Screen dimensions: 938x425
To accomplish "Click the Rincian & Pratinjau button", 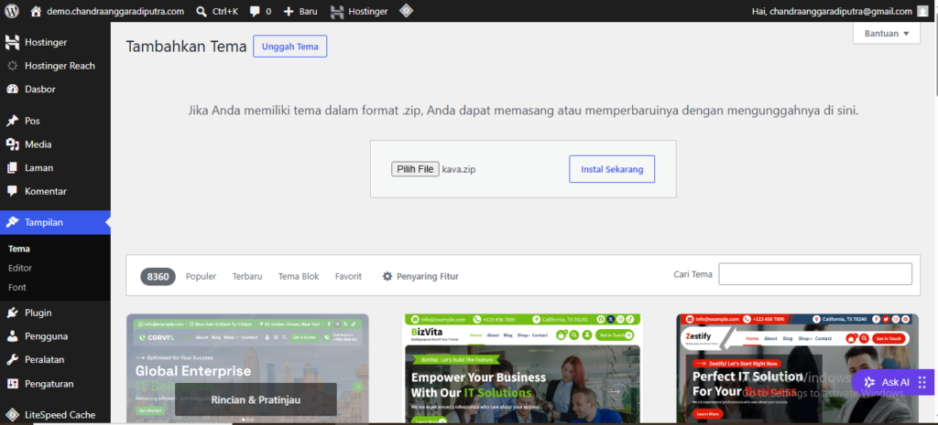I will (256, 399).
